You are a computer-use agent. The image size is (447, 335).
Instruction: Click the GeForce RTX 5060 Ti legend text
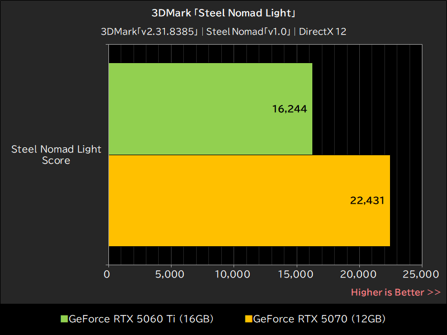[140, 319]
